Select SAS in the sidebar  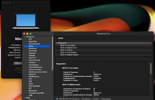[30, 81]
